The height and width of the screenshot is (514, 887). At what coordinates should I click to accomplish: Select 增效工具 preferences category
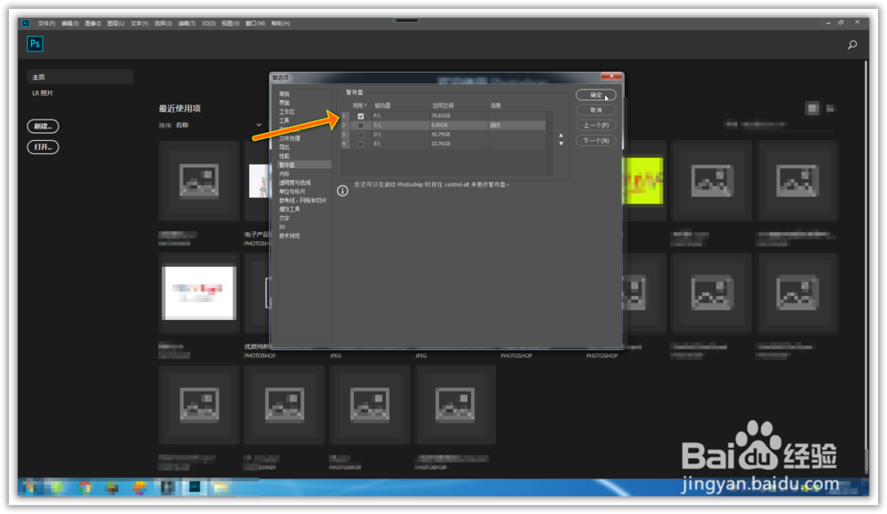click(289, 209)
